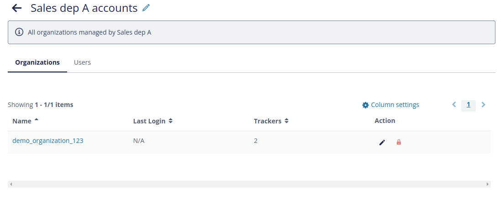Edit the Sales dep A accounts title
This screenshot has width=500, height=214.
coord(146,8)
